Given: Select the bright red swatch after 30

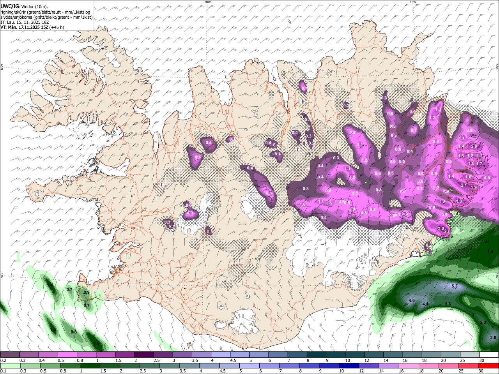Looking at the screenshot, I should [489, 365].
